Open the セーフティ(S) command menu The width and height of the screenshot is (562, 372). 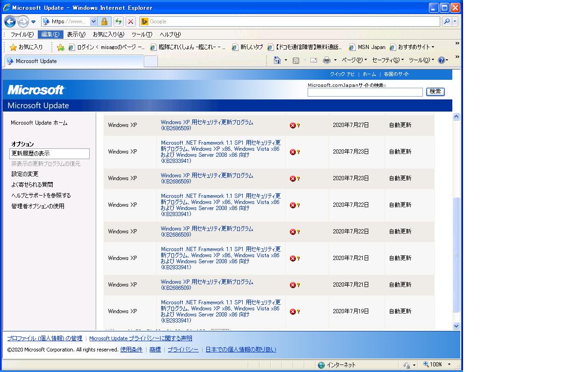(x=388, y=60)
